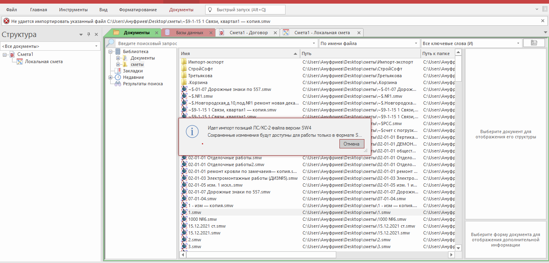Select the сметы folder in library tree
The height and width of the screenshot is (263, 549).
coord(137,64)
